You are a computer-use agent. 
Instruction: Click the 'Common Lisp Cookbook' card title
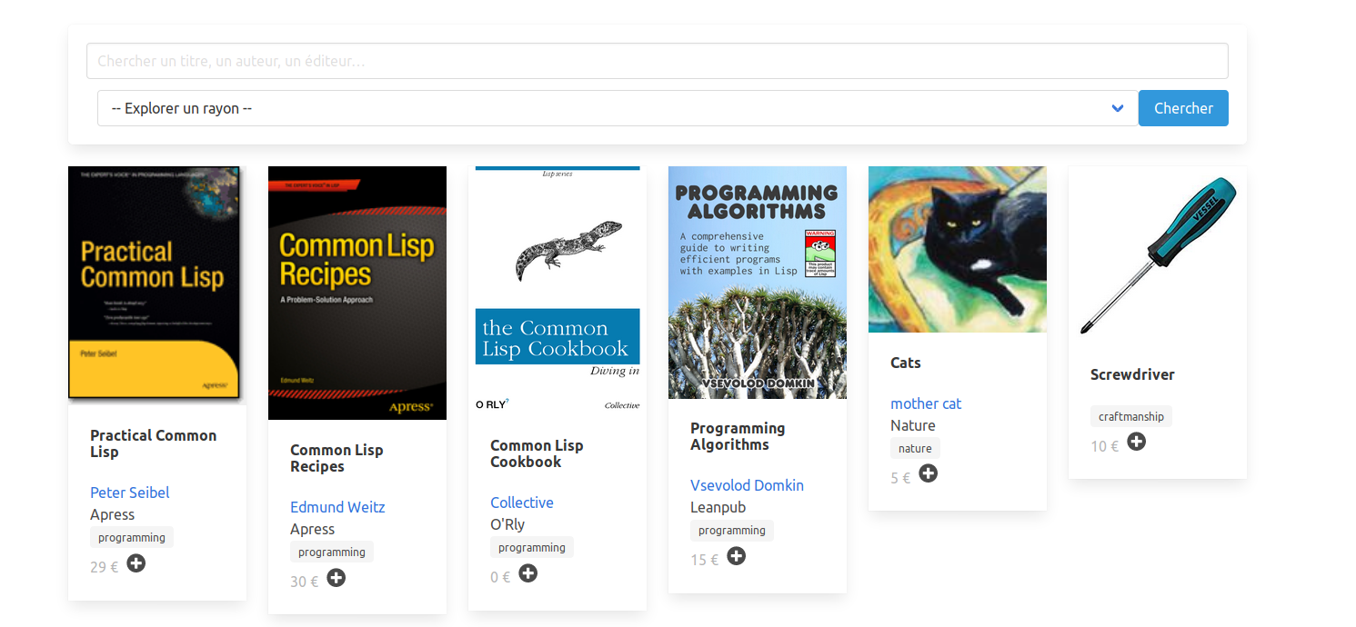point(537,453)
